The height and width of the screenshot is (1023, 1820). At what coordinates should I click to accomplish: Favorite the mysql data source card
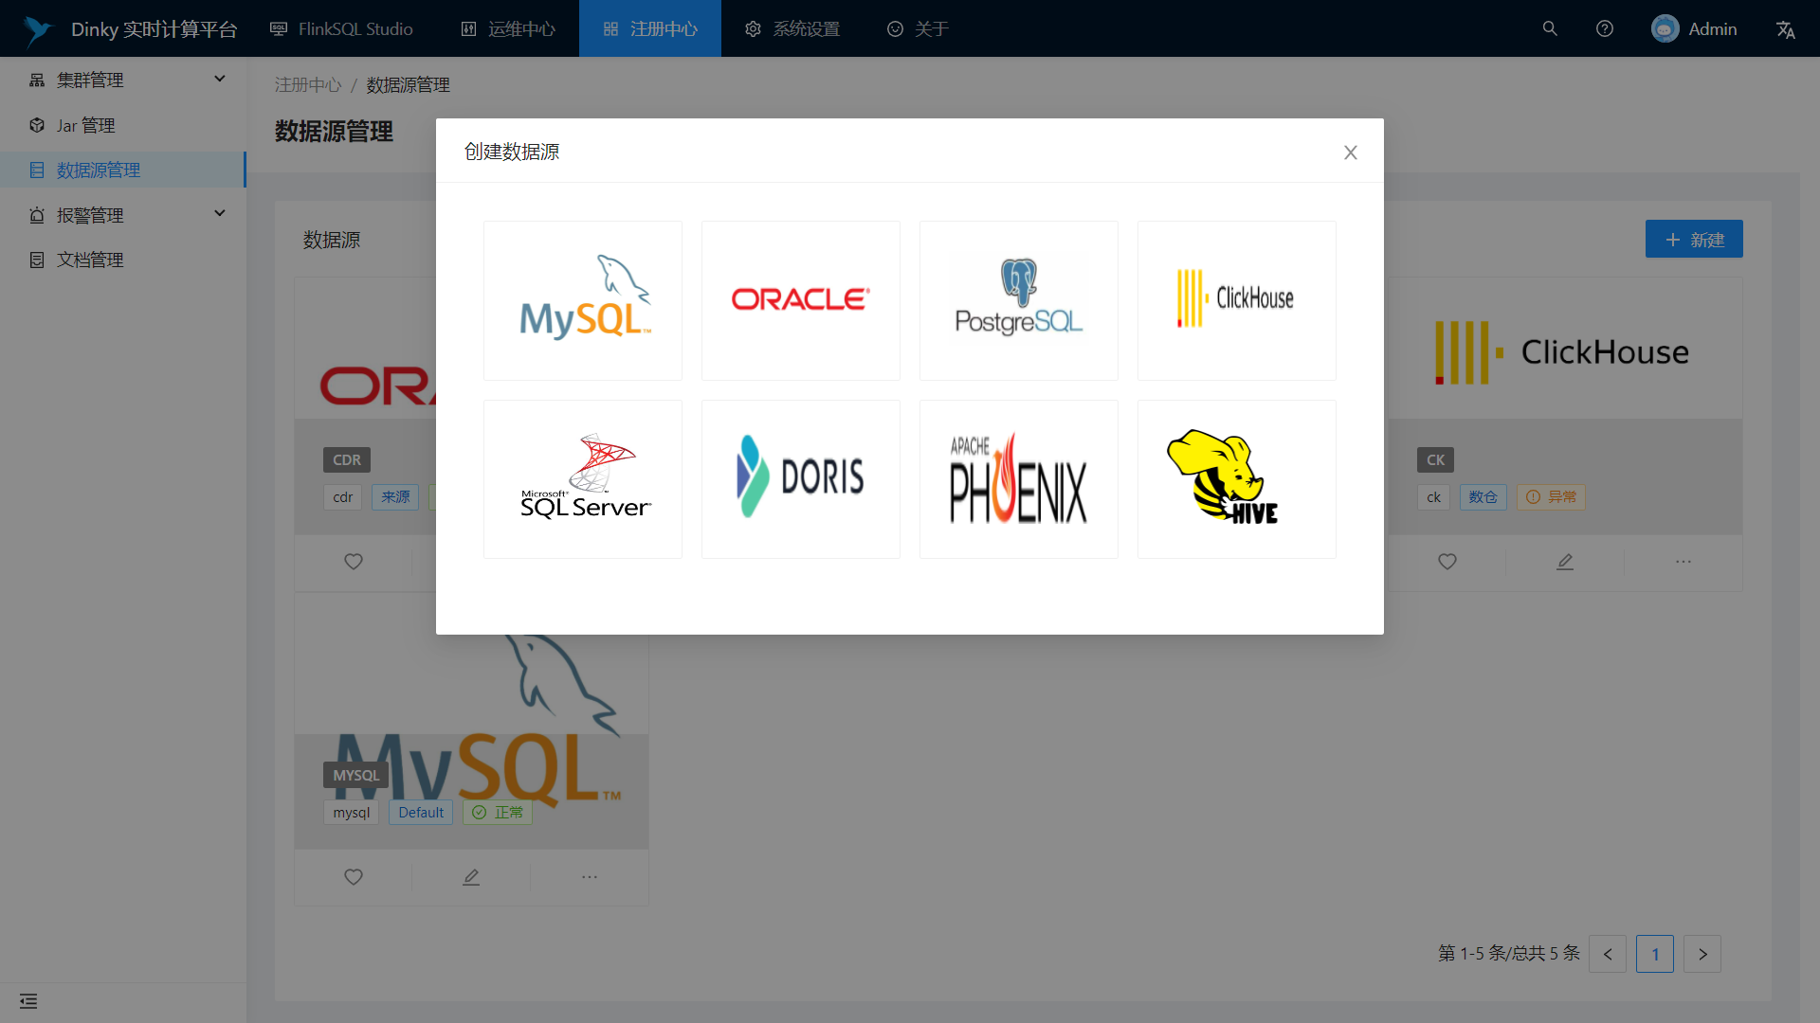pos(353,877)
